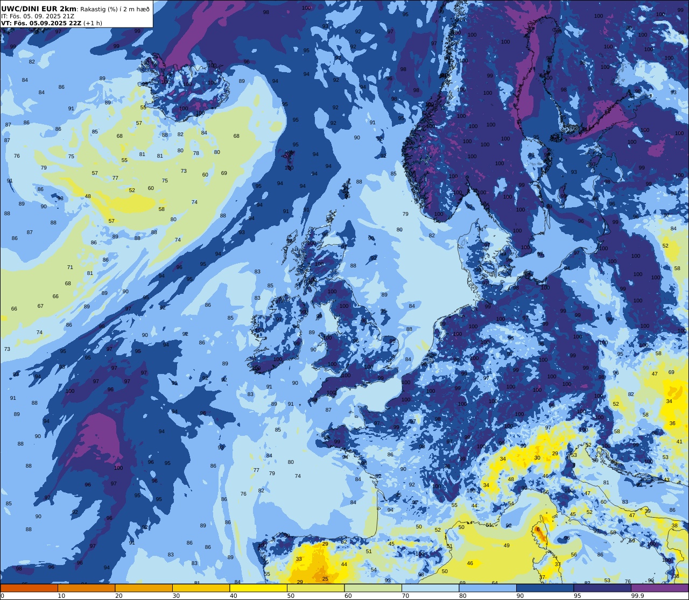This screenshot has height=600, width=689.
Task: Select the 80–90% medium blue legend swatch
Action: pyautogui.click(x=488, y=588)
